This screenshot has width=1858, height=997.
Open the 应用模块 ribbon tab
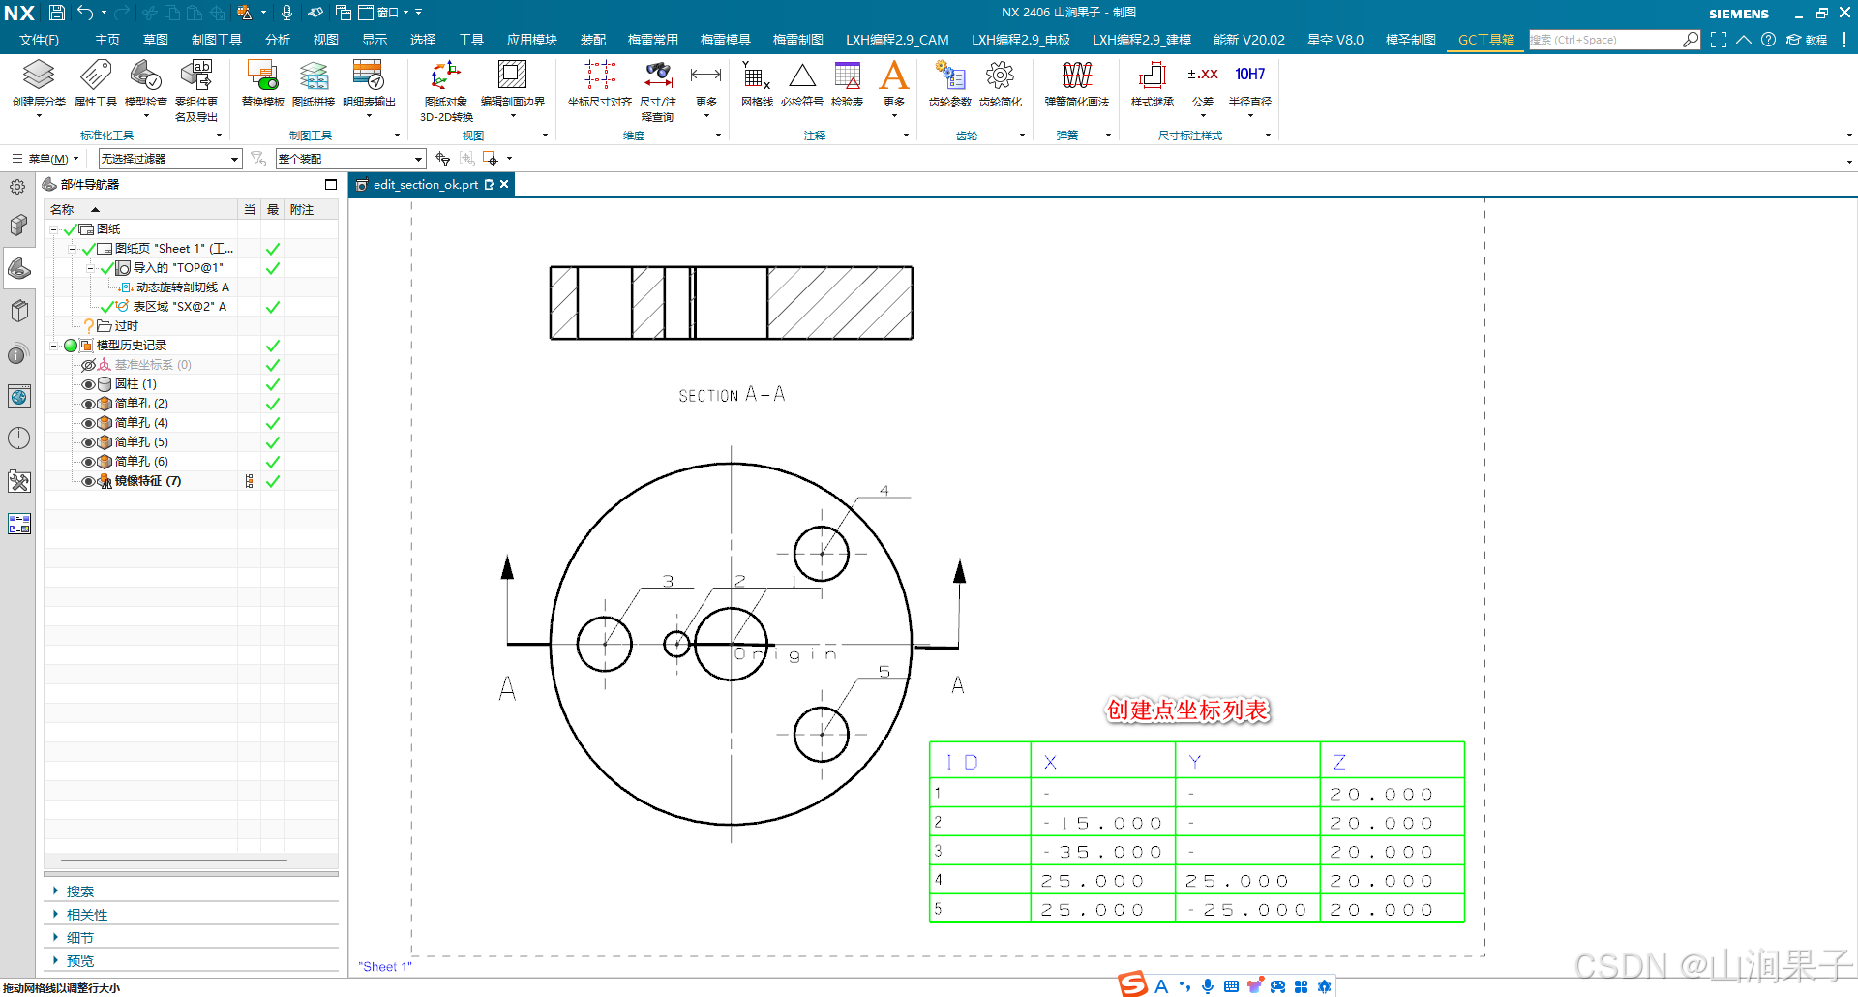point(531,40)
